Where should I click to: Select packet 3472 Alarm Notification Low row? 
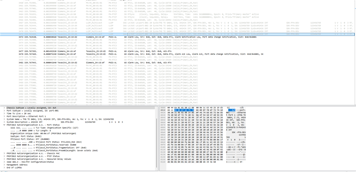pyautogui.click(x=178, y=37)
